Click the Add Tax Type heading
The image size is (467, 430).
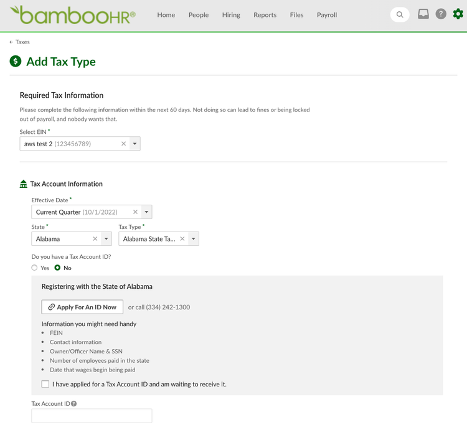[x=61, y=62]
